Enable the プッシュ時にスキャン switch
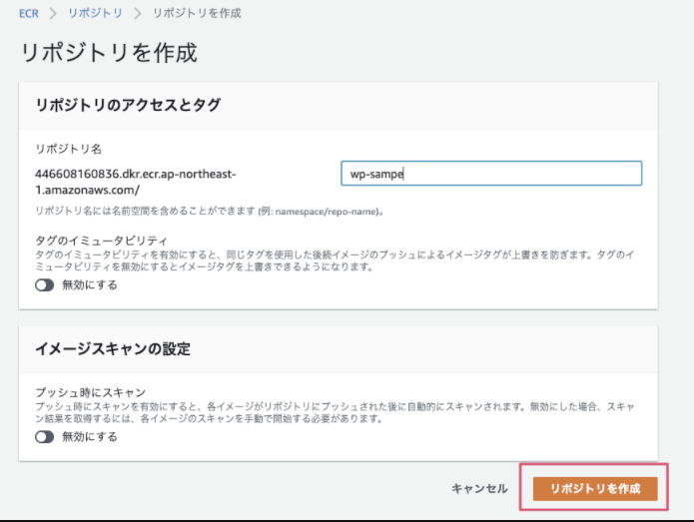 tap(44, 437)
